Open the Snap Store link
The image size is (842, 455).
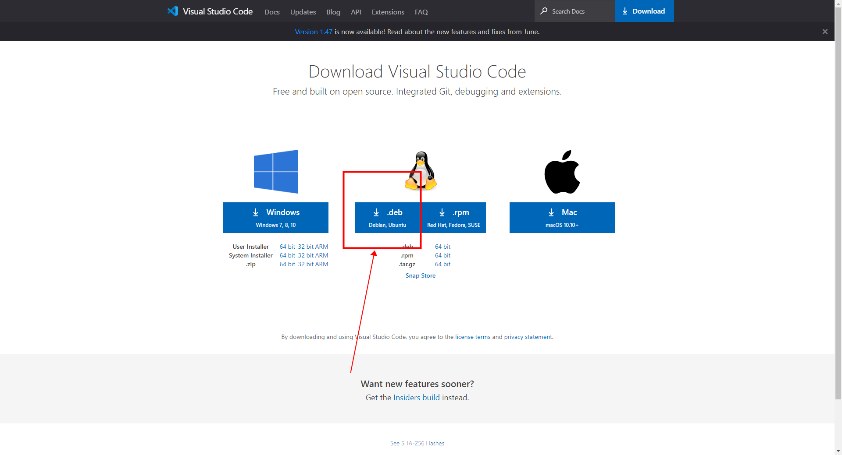click(421, 275)
